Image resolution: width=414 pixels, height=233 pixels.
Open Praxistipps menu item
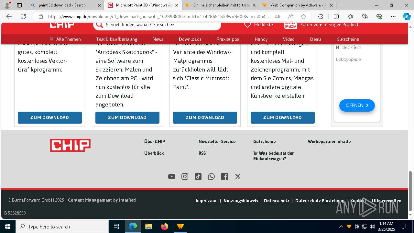(x=228, y=39)
